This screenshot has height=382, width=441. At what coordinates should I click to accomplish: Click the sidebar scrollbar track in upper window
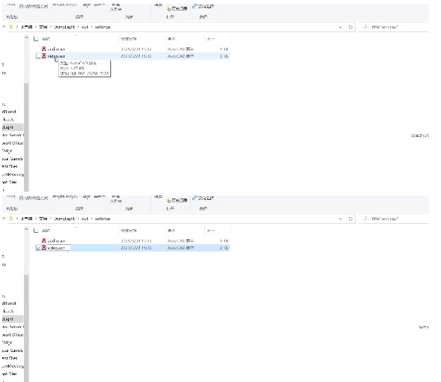(26, 137)
